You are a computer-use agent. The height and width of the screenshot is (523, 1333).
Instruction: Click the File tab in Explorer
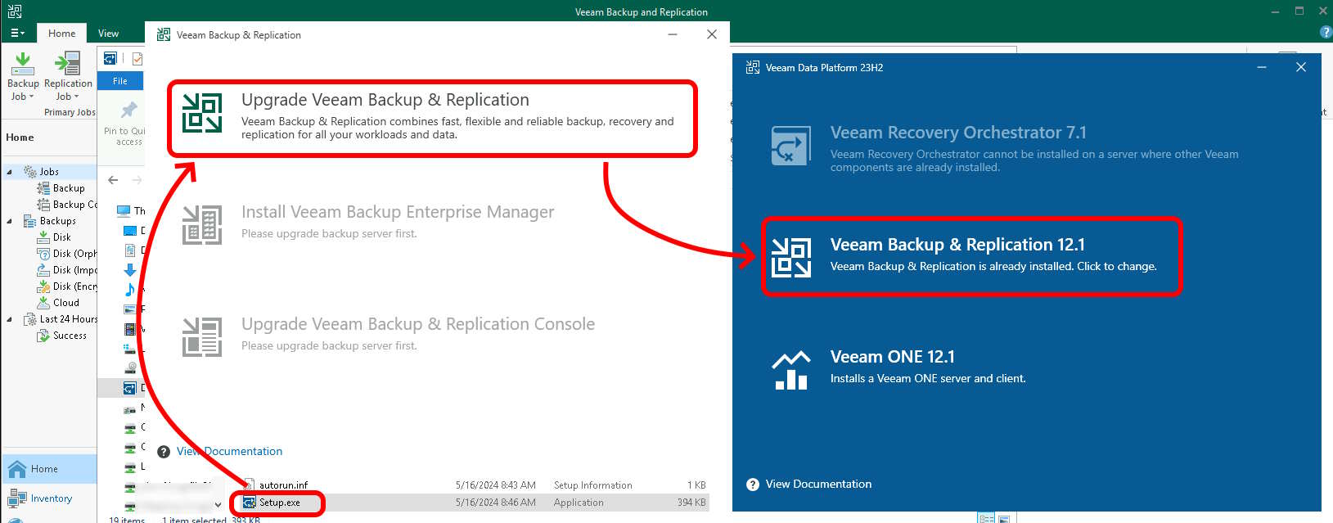tap(120, 81)
